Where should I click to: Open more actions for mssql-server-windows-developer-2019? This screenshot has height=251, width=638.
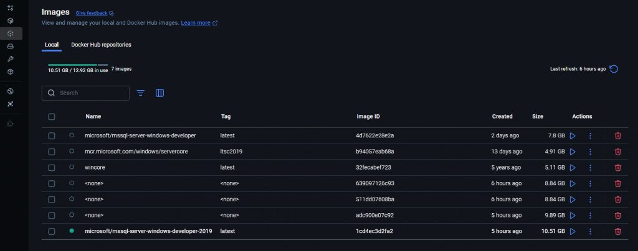coord(591,232)
